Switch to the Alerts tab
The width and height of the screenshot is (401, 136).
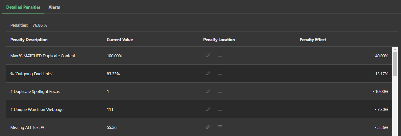54,7
